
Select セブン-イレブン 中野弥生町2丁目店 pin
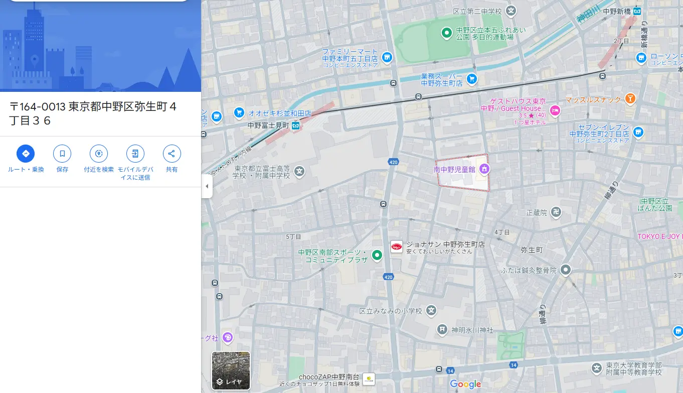tap(638, 133)
